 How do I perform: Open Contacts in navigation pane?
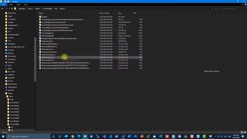(x=11, y=50)
